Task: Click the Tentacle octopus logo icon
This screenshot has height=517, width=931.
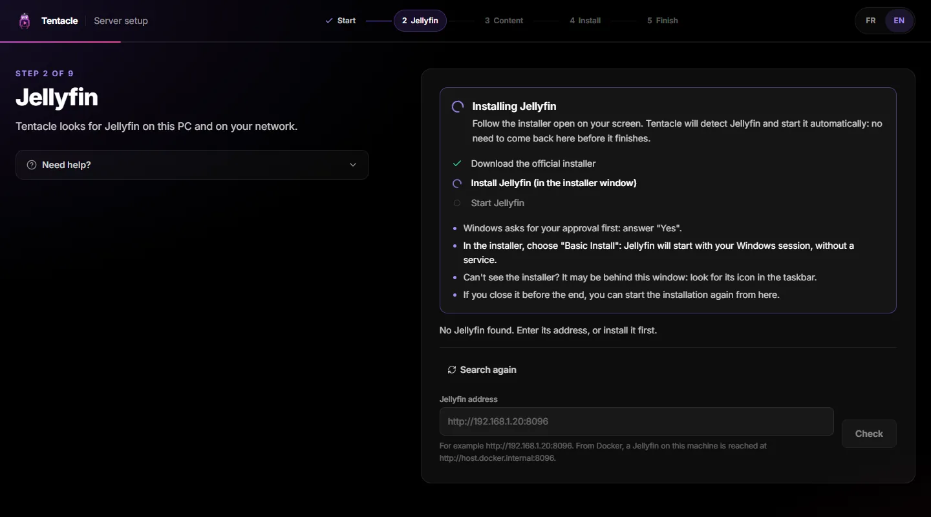Action: 25,21
